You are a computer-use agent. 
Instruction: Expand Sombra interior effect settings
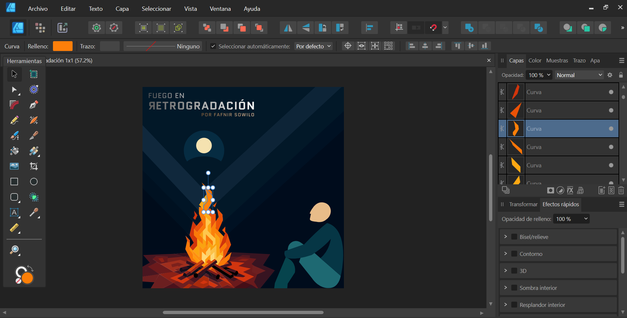tap(505, 287)
